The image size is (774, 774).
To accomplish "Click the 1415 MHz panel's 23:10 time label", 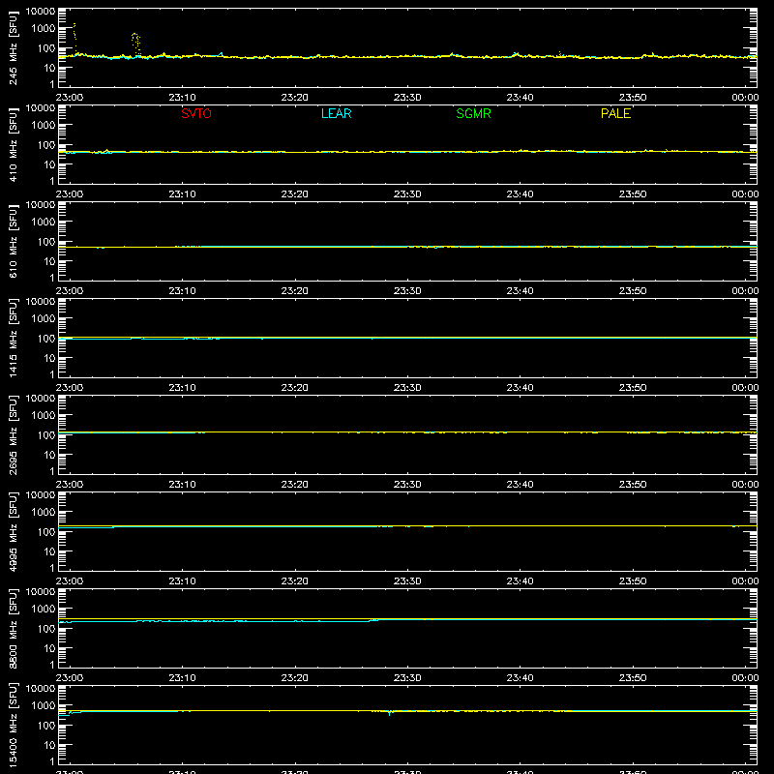I will click(182, 388).
